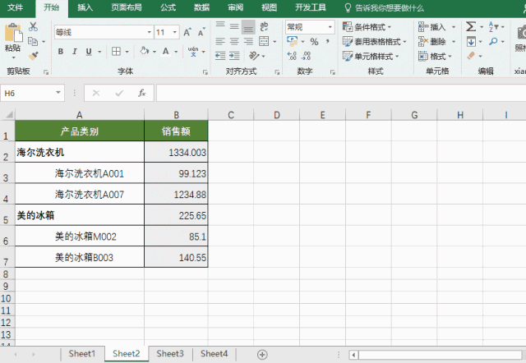This screenshot has width=526, height=363.
Task: Click the AutoSum sigma icon
Action: coord(471,26)
